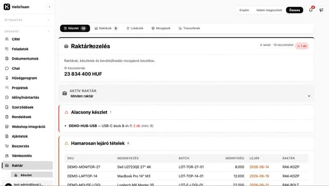Open the Szerződések icon in sidebar
329x186 pixels.
[x=7, y=107]
